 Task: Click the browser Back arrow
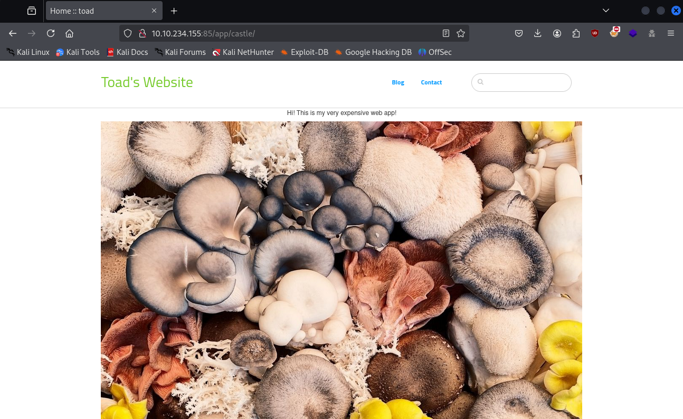(13, 33)
